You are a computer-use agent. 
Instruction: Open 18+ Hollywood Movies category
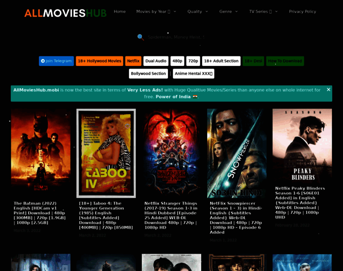tap(100, 61)
